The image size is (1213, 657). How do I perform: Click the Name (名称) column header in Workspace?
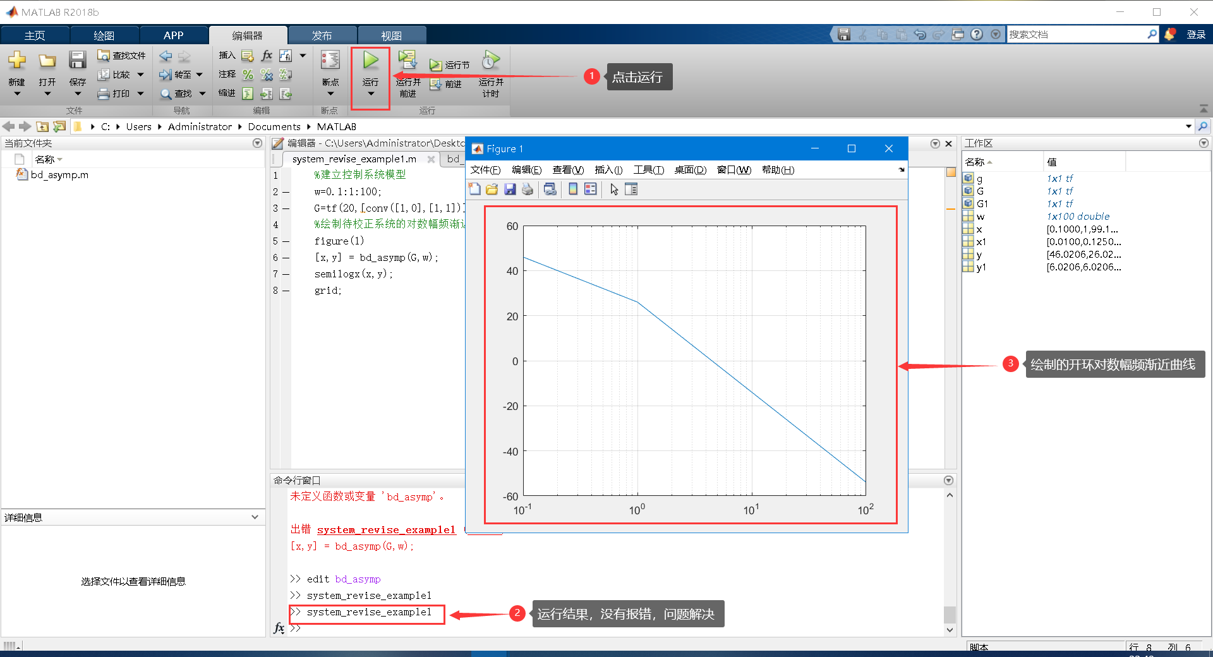pos(975,162)
